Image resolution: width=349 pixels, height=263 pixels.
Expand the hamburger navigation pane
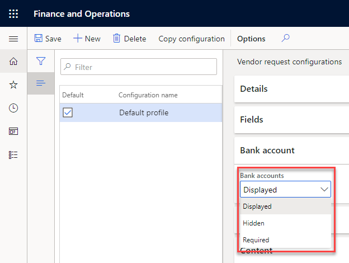[x=13, y=39]
